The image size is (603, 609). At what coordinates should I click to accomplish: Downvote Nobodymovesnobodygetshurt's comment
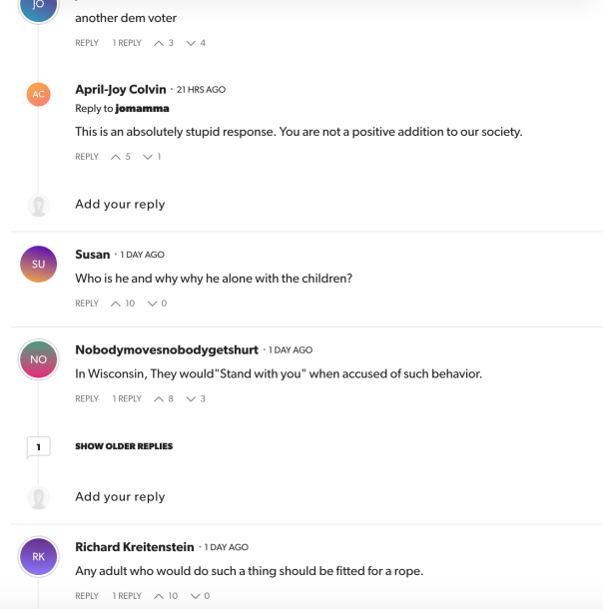pos(191,399)
